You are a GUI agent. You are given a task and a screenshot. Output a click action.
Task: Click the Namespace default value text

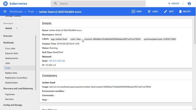58,35
